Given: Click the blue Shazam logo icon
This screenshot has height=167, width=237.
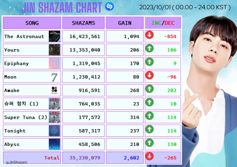Looking at the screenshot, I should (110, 6).
